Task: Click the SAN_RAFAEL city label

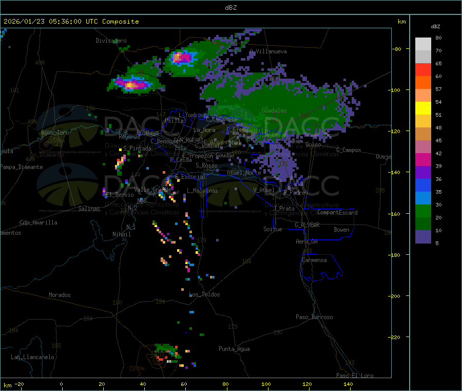Action: coord(188,140)
